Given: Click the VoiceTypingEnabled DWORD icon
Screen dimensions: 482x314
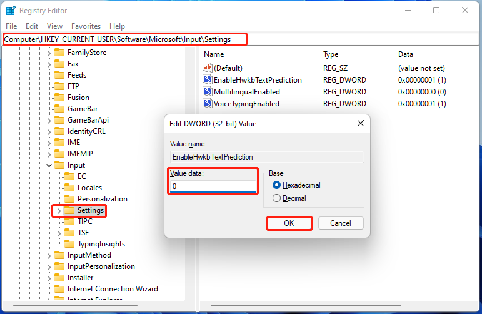Looking at the screenshot, I should pyautogui.click(x=208, y=104).
